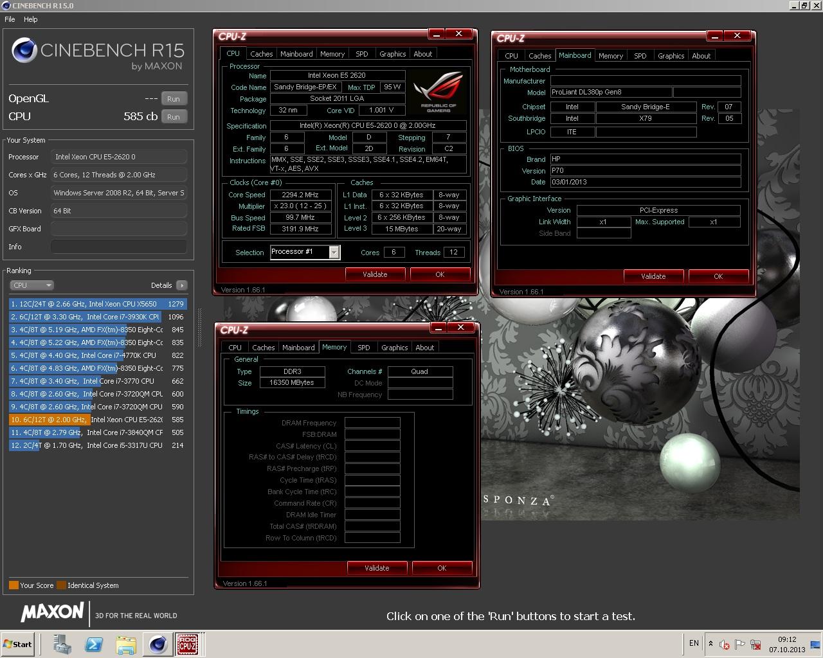Select ranking entry Core i5-3317U 214
The width and height of the screenshot is (823, 658).
tap(98, 445)
